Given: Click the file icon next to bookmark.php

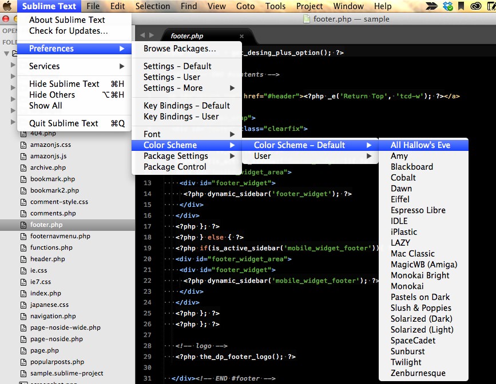Looking at the screenshot, I should [x=23, y=179].
